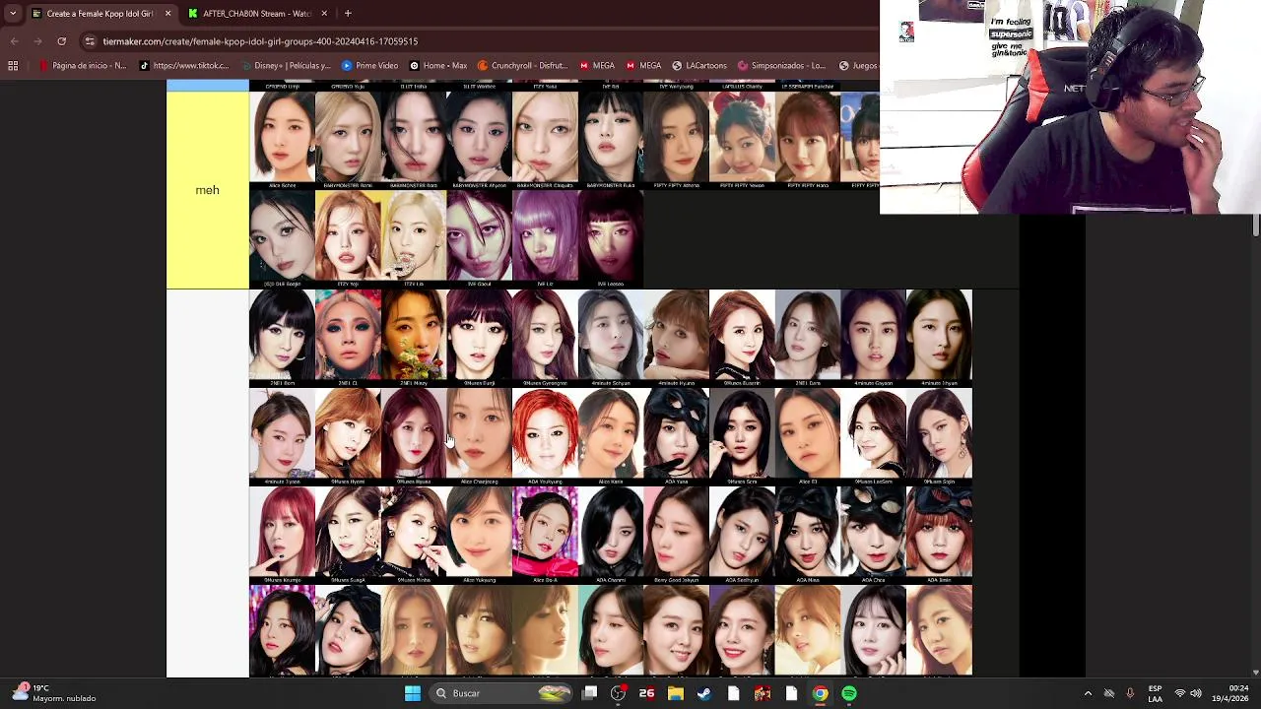Select the yellow meh tier label
Image resolution: width=1261 pixels, height=709 pixels.
click(x=207, y=190)
